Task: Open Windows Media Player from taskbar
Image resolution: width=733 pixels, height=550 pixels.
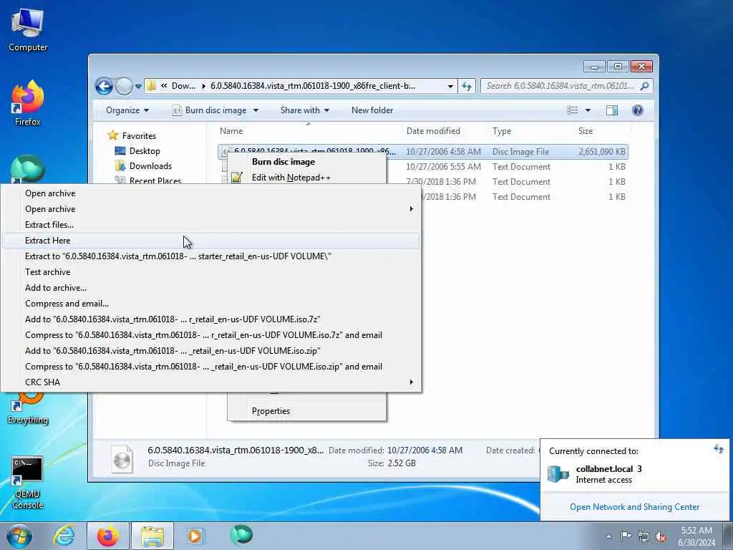Action: (195, 536)
